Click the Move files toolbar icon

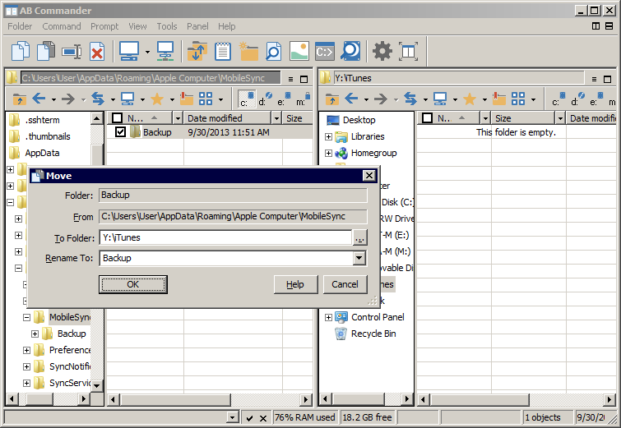click(x=46, y=51)
